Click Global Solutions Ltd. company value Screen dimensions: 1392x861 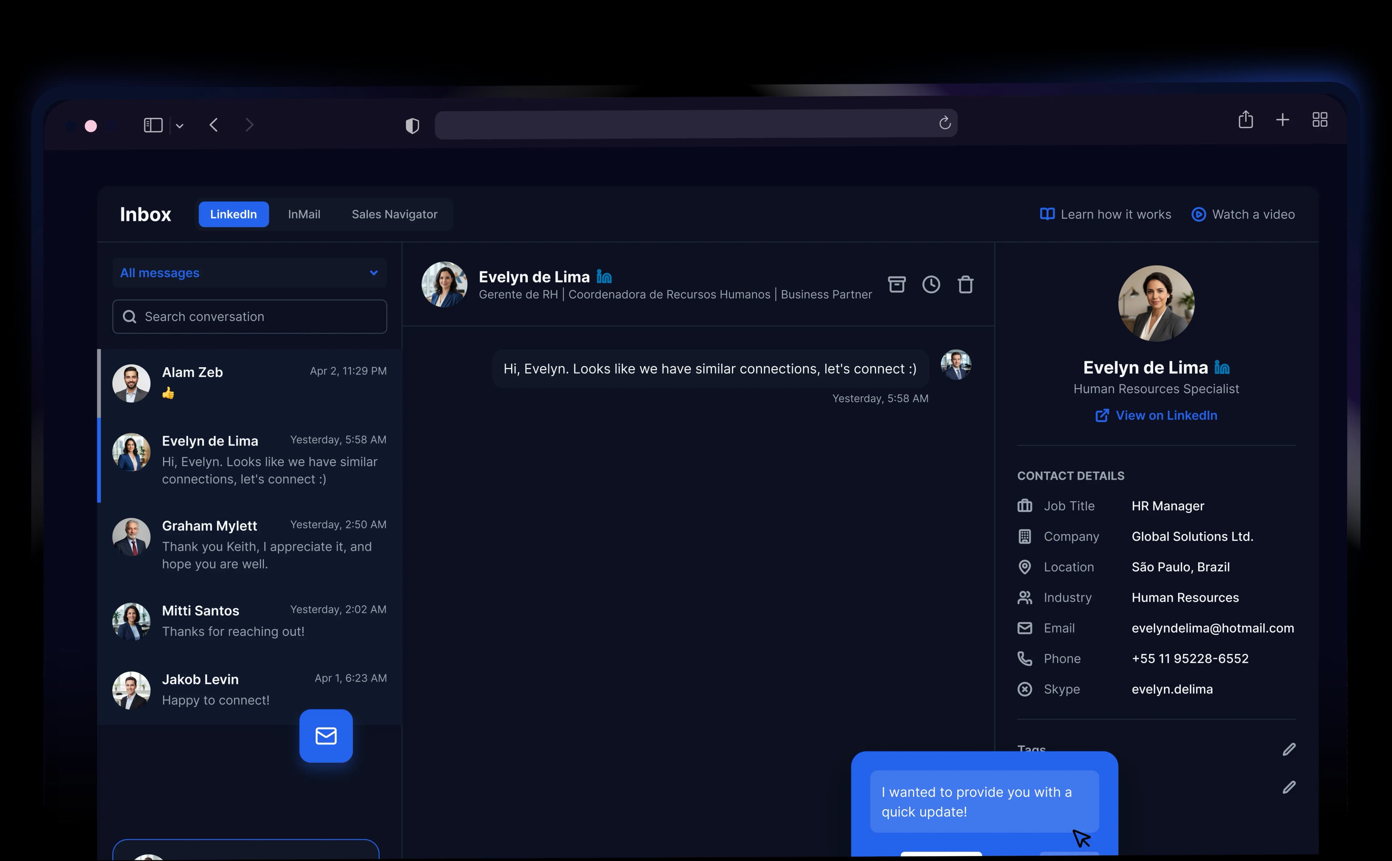pyautogui.click(x=1192, y=537)
